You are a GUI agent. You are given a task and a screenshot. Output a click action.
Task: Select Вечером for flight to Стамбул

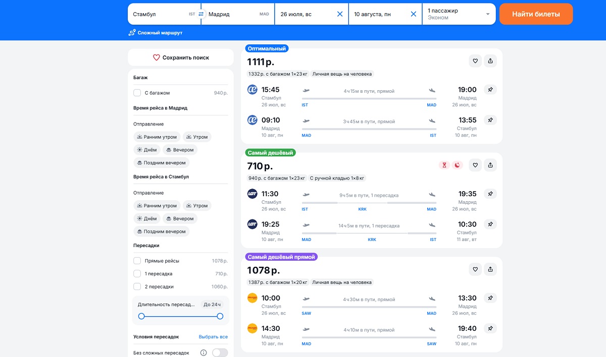180,219
